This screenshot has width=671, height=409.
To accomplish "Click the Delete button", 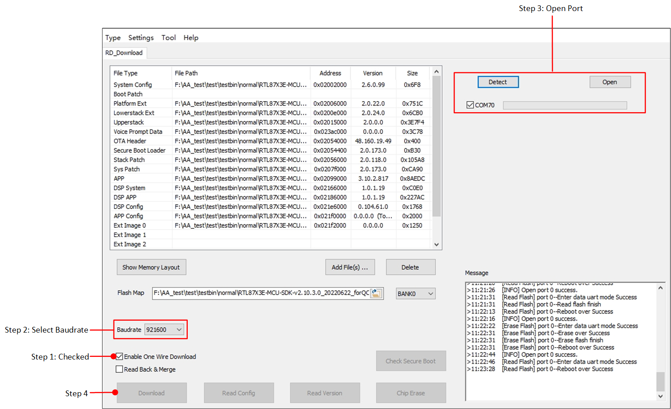I will [x=410, y=267].
